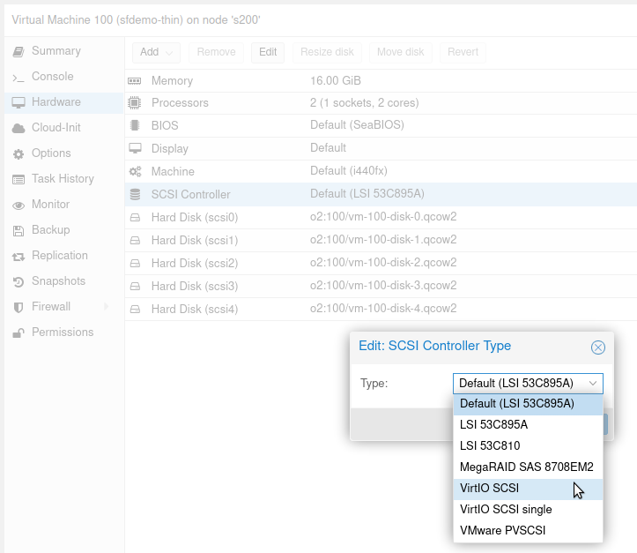This screenshot has height=553, width=637.
Task: Select MegaRAID SAS 8708EM2 option
Action: (x=528, y=467)
